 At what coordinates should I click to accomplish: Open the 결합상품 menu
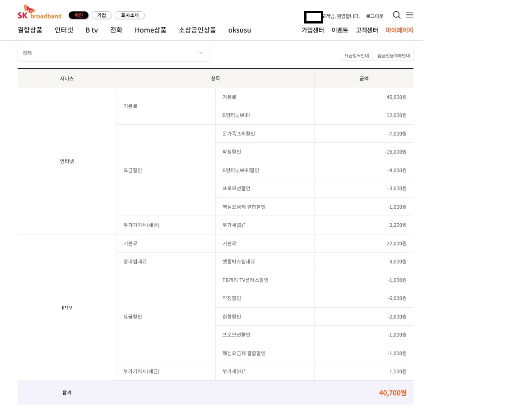coord(30,30)
